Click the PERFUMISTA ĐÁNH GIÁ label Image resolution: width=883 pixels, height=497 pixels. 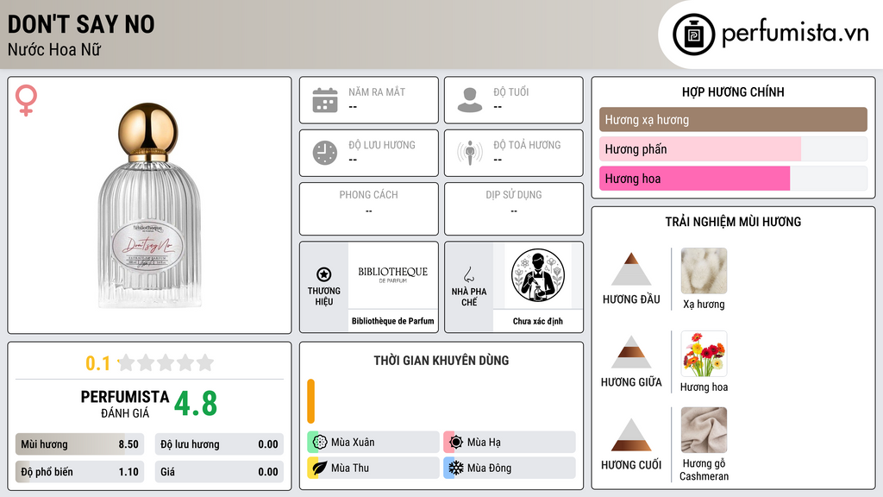click(x=125, y=404)
